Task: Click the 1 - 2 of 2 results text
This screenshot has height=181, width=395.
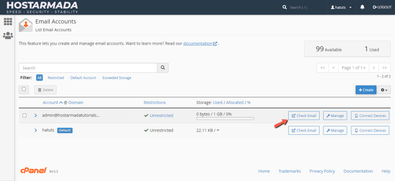Action: click(384, 76)
